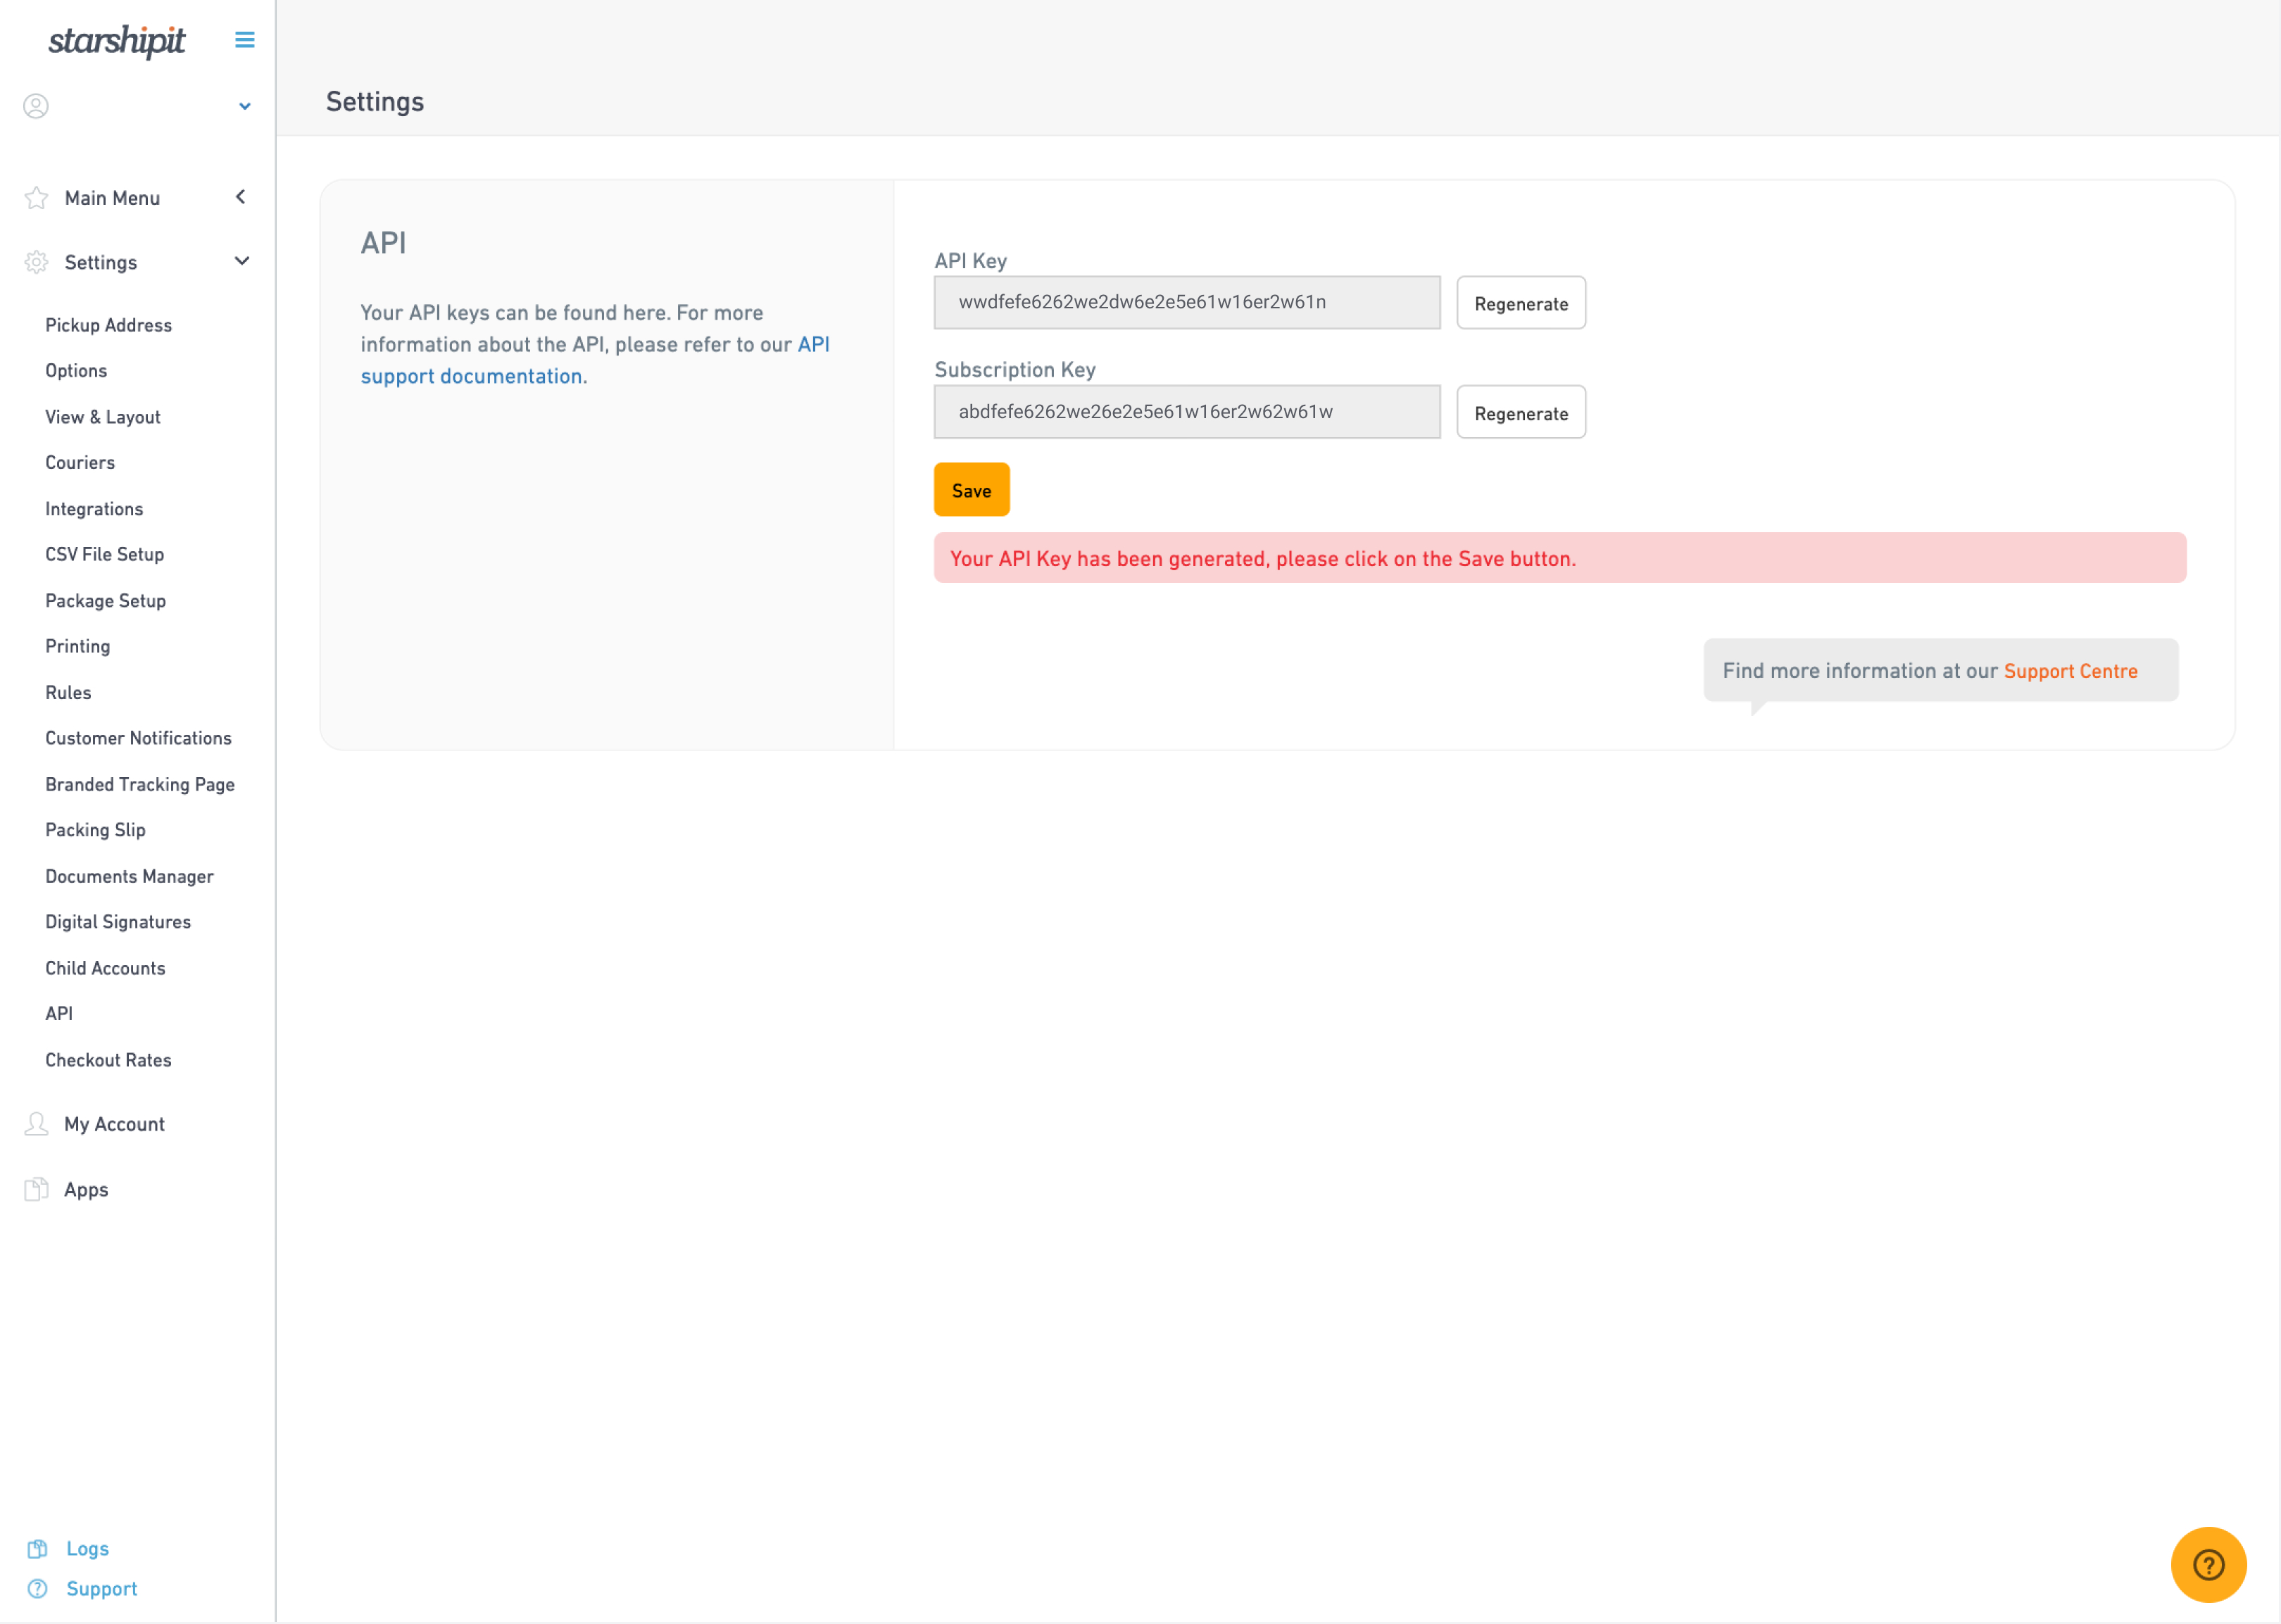Open Customer Notifications settings
2281x1624 pixels.
(138, 739)
